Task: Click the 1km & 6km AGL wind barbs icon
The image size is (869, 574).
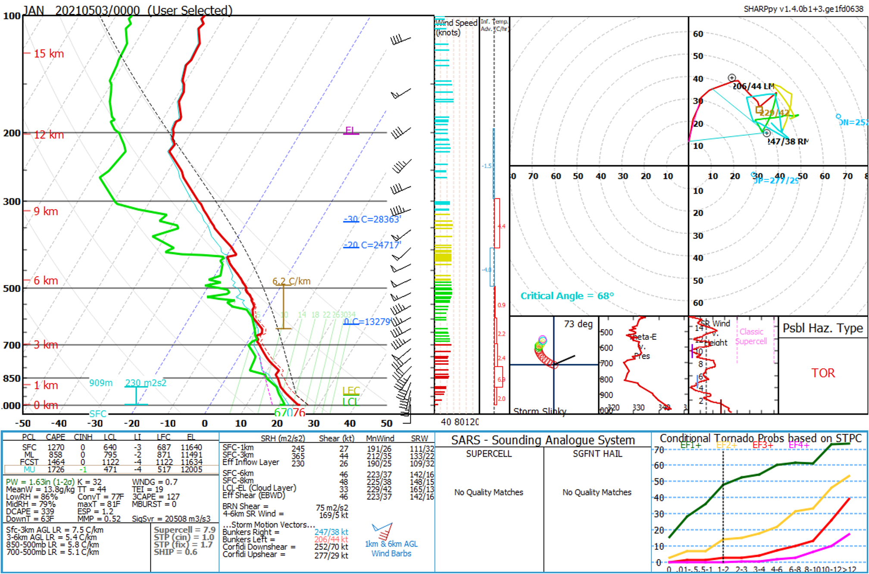Action: [382, 532]
